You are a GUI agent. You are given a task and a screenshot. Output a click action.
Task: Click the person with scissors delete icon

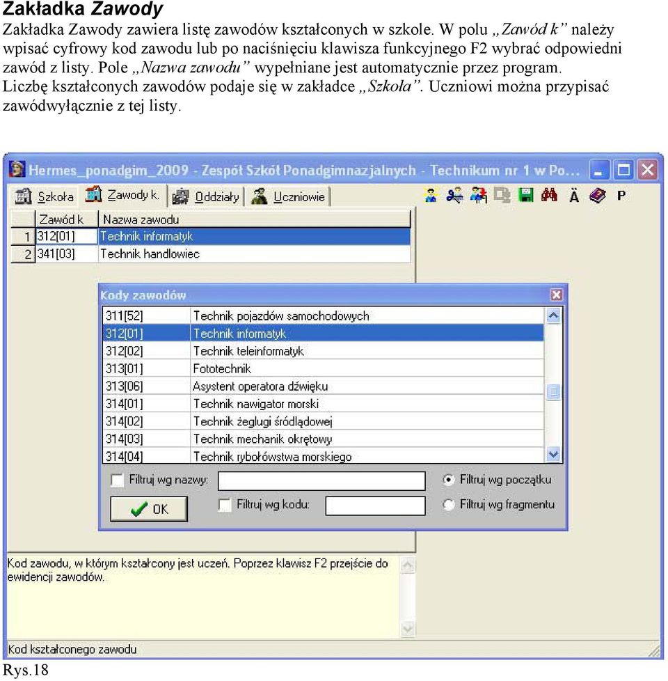click(454, 196)
